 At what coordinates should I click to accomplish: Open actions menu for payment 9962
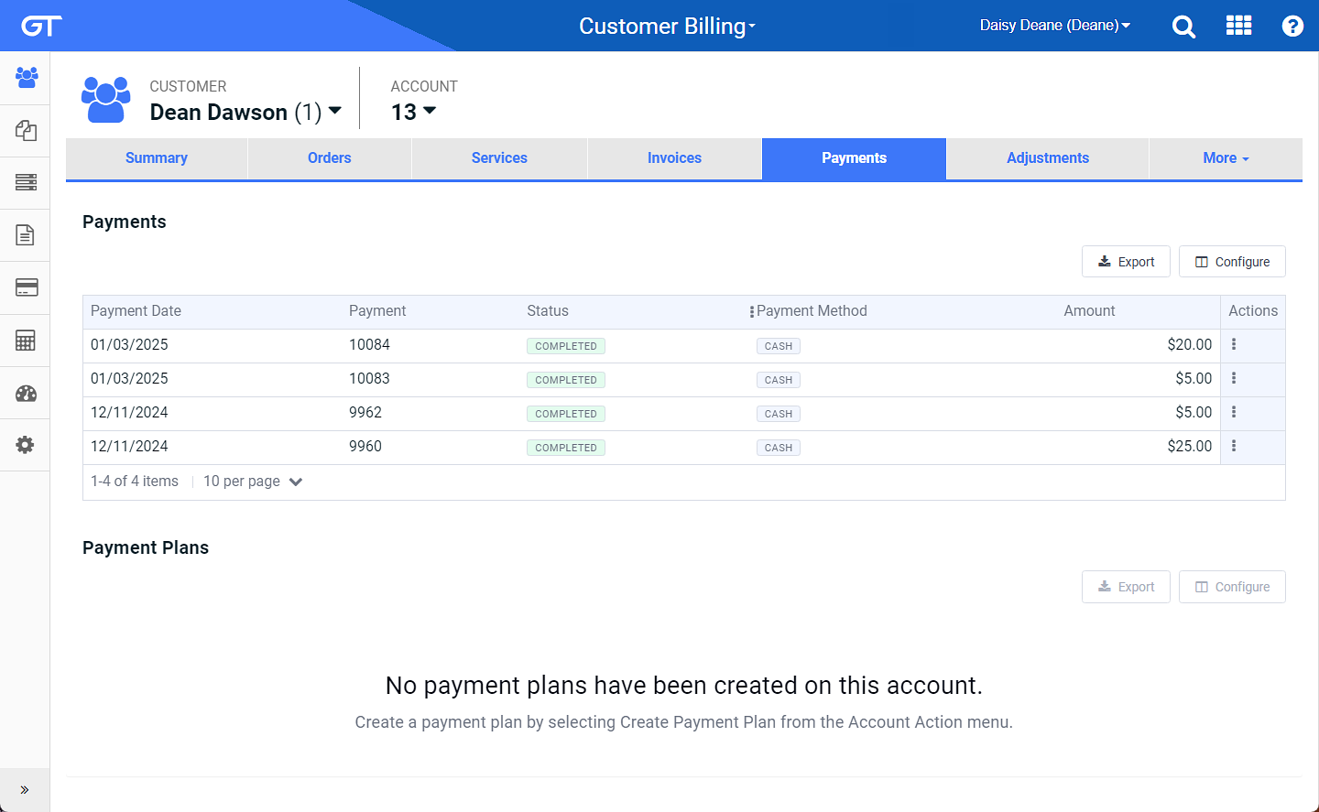(1234, 412)
